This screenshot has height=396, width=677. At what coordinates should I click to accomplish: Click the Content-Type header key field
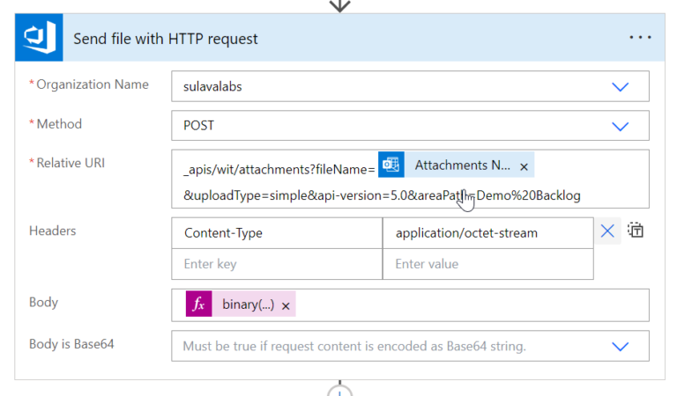click(x=277, y=233)
